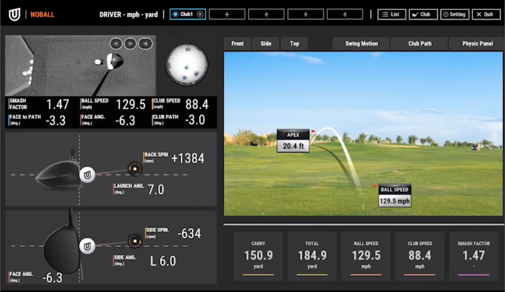Open the Physic Panel tab
The width and height of the screenshot is (505, 292).
477,43
